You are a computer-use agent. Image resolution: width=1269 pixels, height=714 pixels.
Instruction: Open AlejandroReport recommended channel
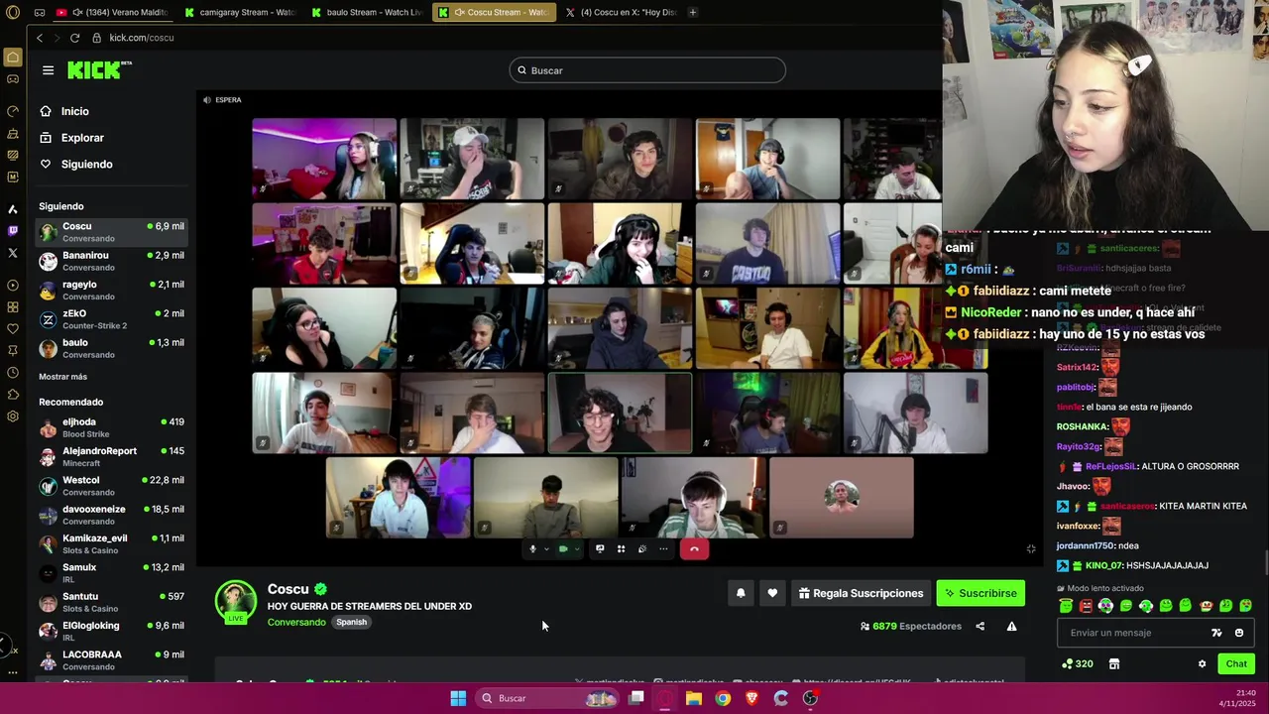(x=111, y=456)
